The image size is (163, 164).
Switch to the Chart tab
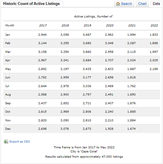[142, 4]
